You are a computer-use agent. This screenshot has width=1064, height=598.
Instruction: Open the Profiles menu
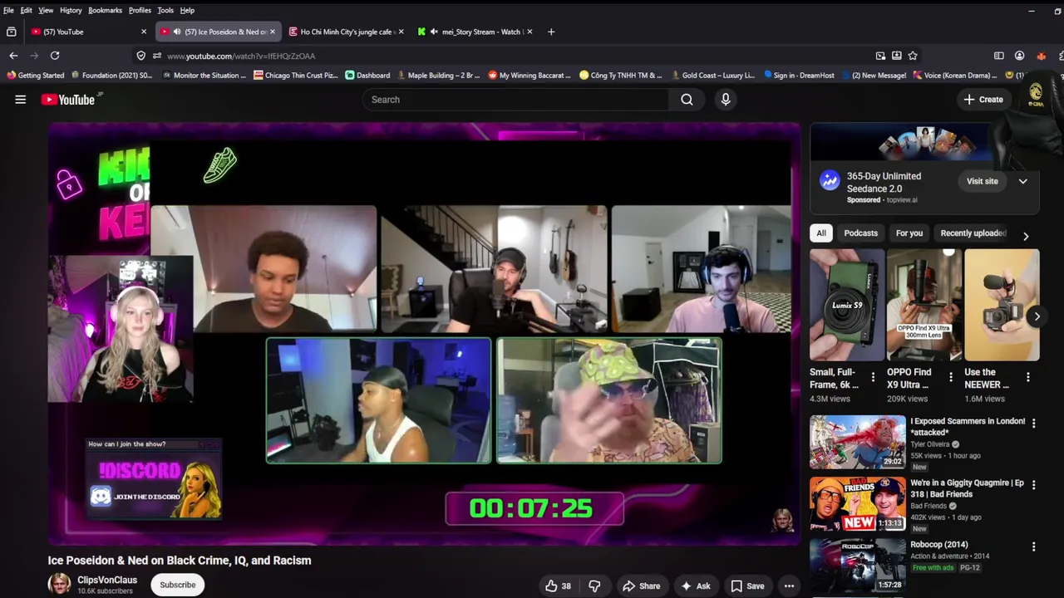click(x=140, y=10)
